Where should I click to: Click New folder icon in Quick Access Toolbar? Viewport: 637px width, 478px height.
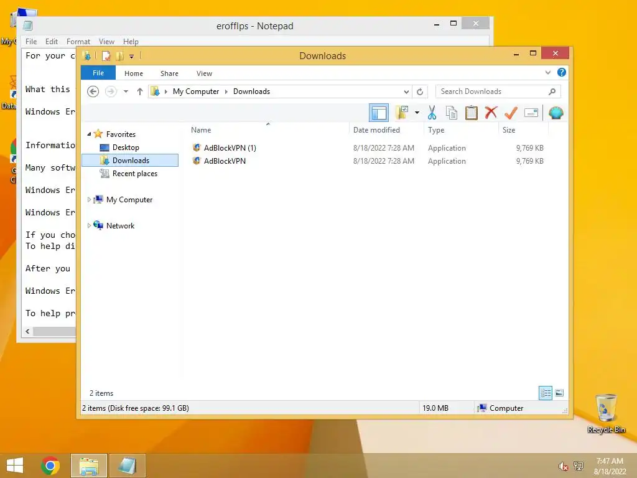coord(120,56)
